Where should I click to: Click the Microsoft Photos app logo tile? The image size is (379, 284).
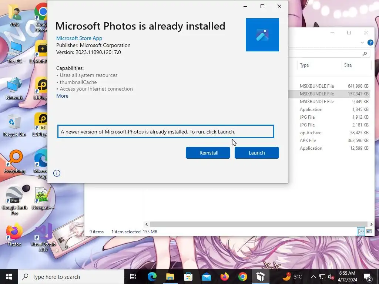click(x=262, y=35)
